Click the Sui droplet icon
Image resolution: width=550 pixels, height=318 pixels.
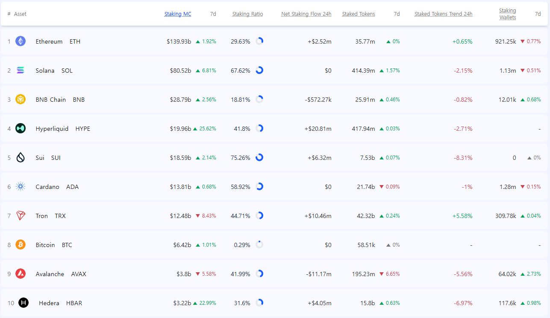pyautogui.click(x=21, y=158)
